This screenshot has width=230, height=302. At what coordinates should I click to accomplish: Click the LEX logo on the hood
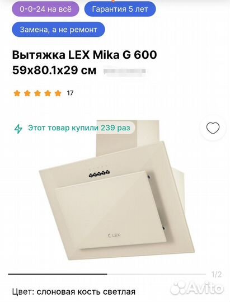[x=114, y=235]
